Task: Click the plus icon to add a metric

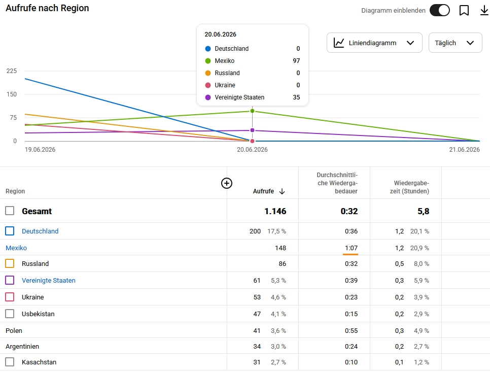Action: coord(227,183)
